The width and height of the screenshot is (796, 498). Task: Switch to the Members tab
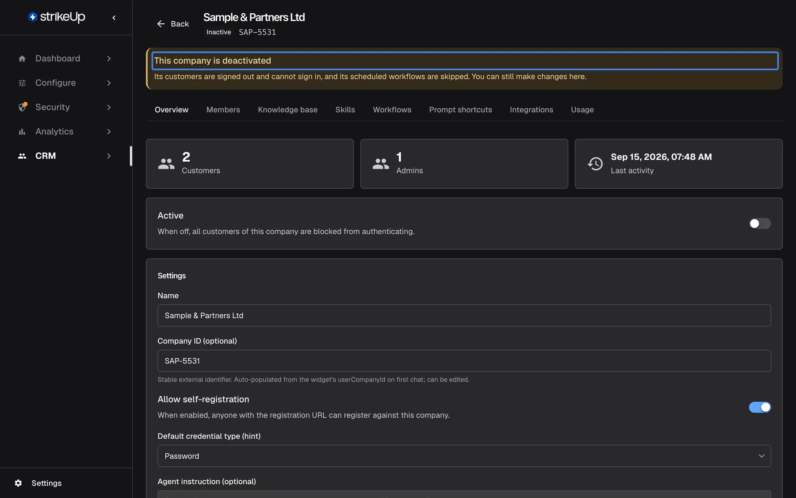click(223, 110)
